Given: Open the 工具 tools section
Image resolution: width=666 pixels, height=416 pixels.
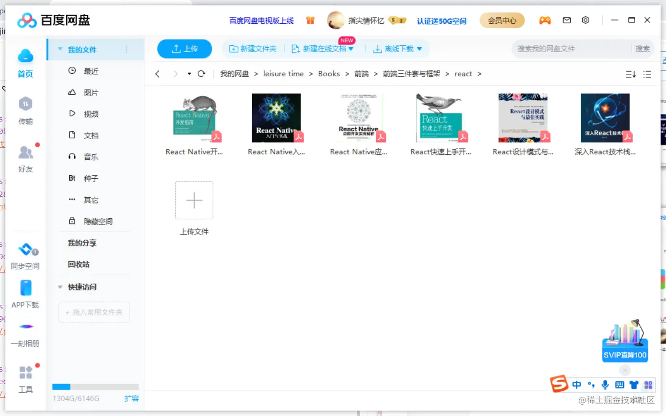Looking at the screenshot, I should (x=25, y=380).
